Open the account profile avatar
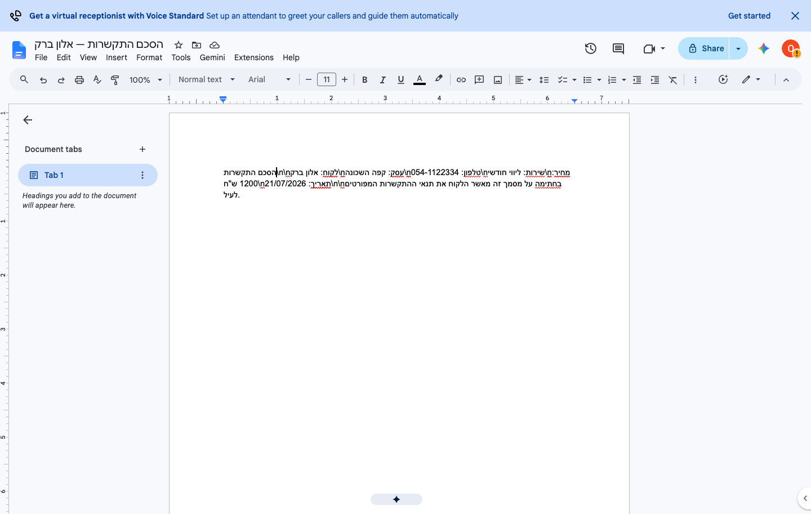This screenshot has width=811, height=514. [x=791, y=48]
